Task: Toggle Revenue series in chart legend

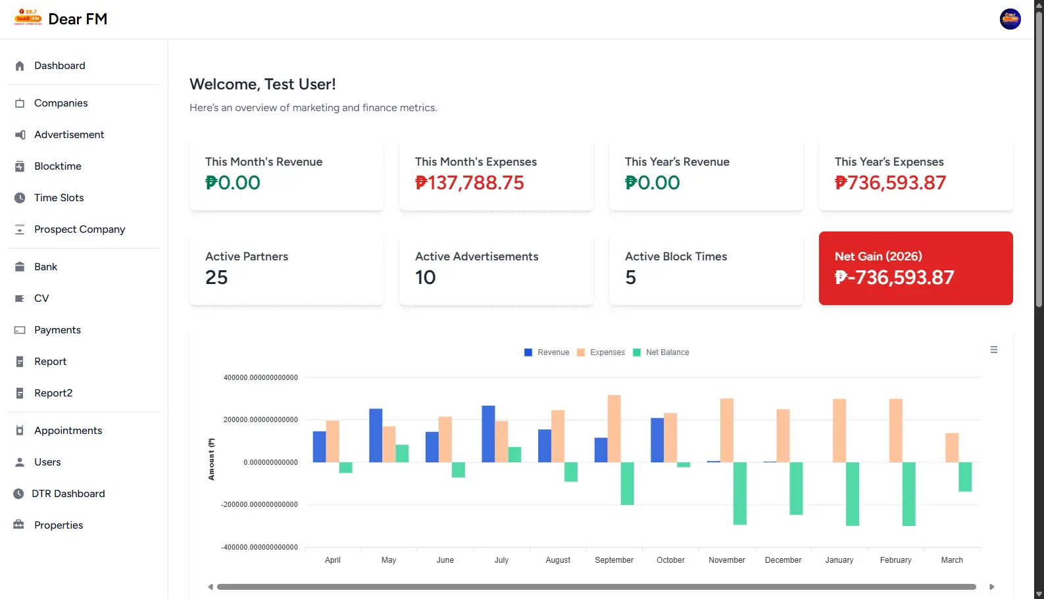Action: [x=547, y=352]
